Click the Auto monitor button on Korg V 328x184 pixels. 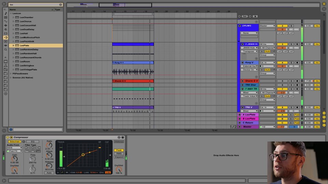267,70
